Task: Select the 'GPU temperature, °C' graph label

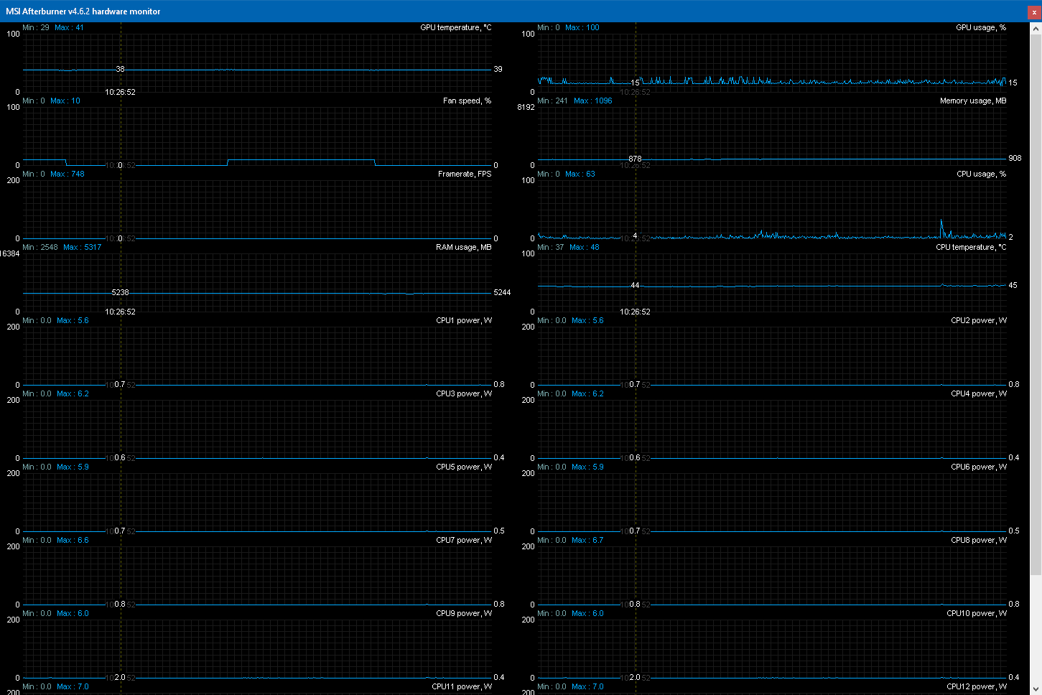Action: 456,28
